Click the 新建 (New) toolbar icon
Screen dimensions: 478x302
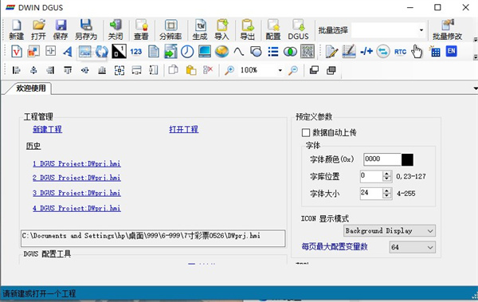pyautogui.click(x=17, y=30)
